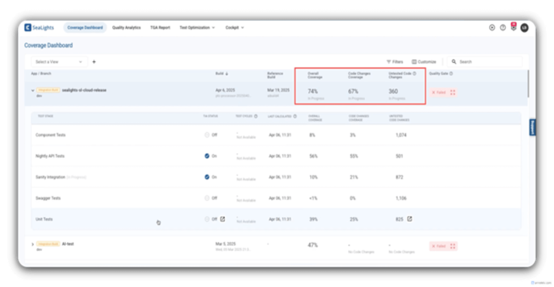Image resolution: width=554 pixels, height=287 pixels.
Task: Open the Coverage Dashboard tab
Action: point(85,28)
